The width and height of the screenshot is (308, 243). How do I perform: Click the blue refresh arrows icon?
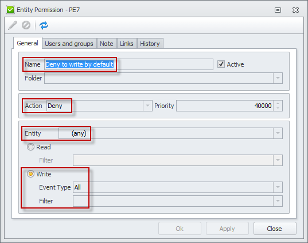click(x=44, y=25)
